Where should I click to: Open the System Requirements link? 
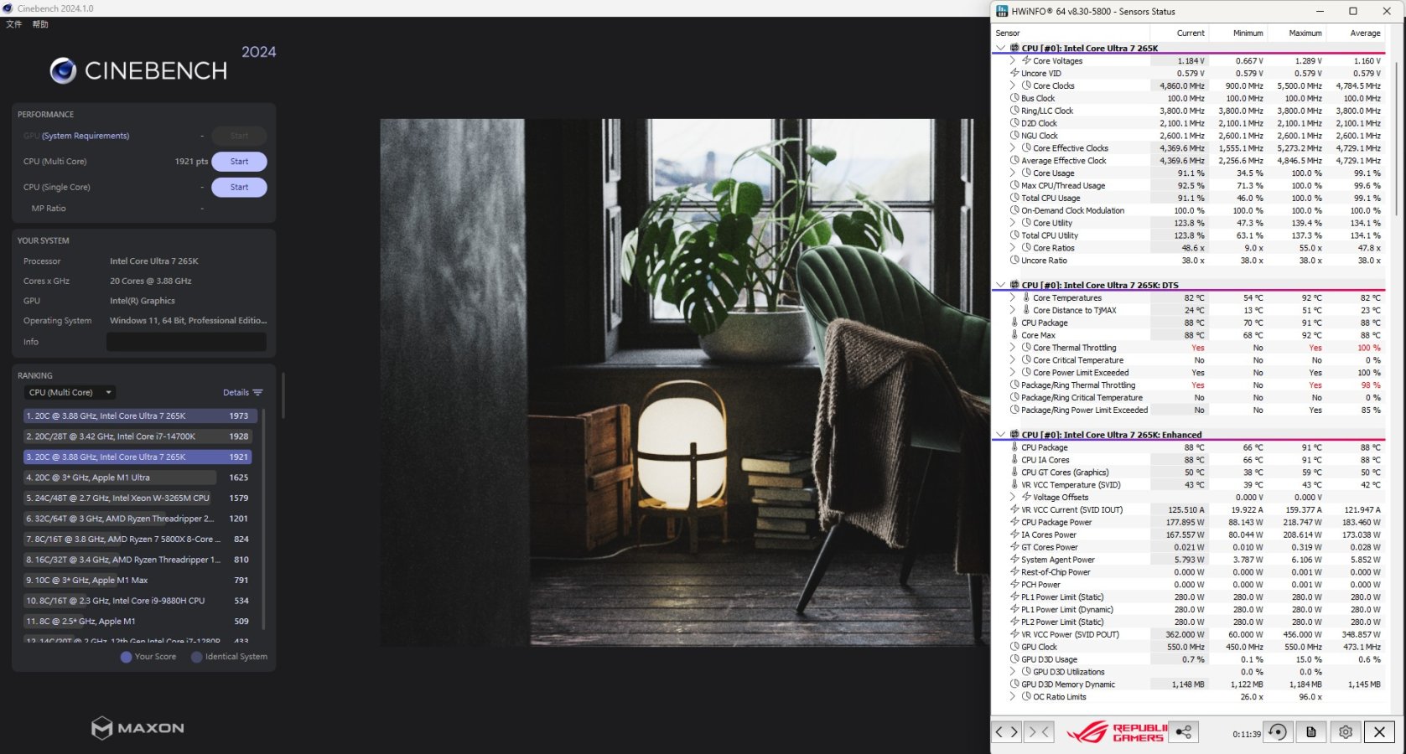click(85, 136)
